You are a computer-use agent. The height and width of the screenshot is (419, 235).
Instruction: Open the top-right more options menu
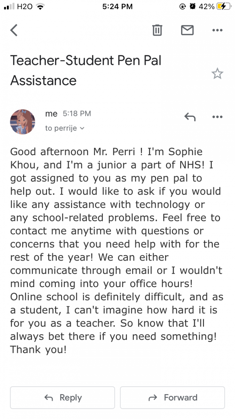pyautogui.click(x=217, y=30)
